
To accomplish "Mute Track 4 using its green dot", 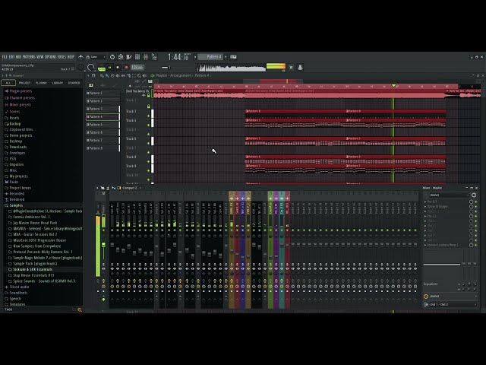I will (149, 125).
